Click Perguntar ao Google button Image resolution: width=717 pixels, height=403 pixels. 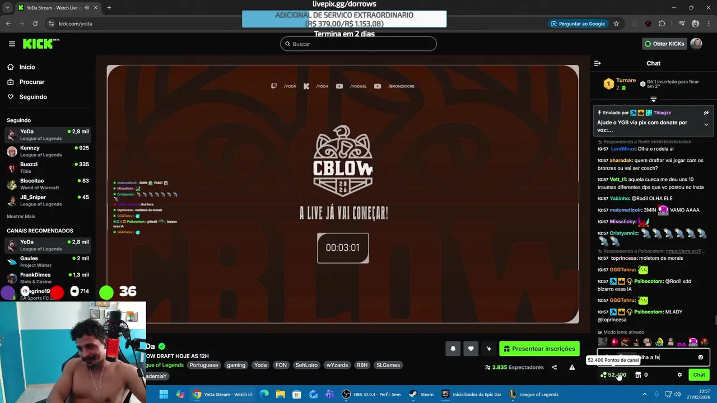(578, 24)
